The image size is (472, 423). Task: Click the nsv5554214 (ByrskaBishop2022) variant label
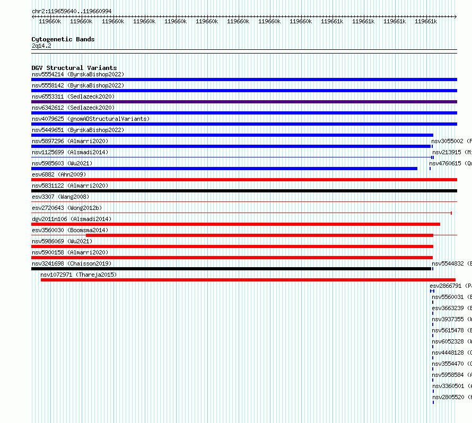click(x=78, y=74)
